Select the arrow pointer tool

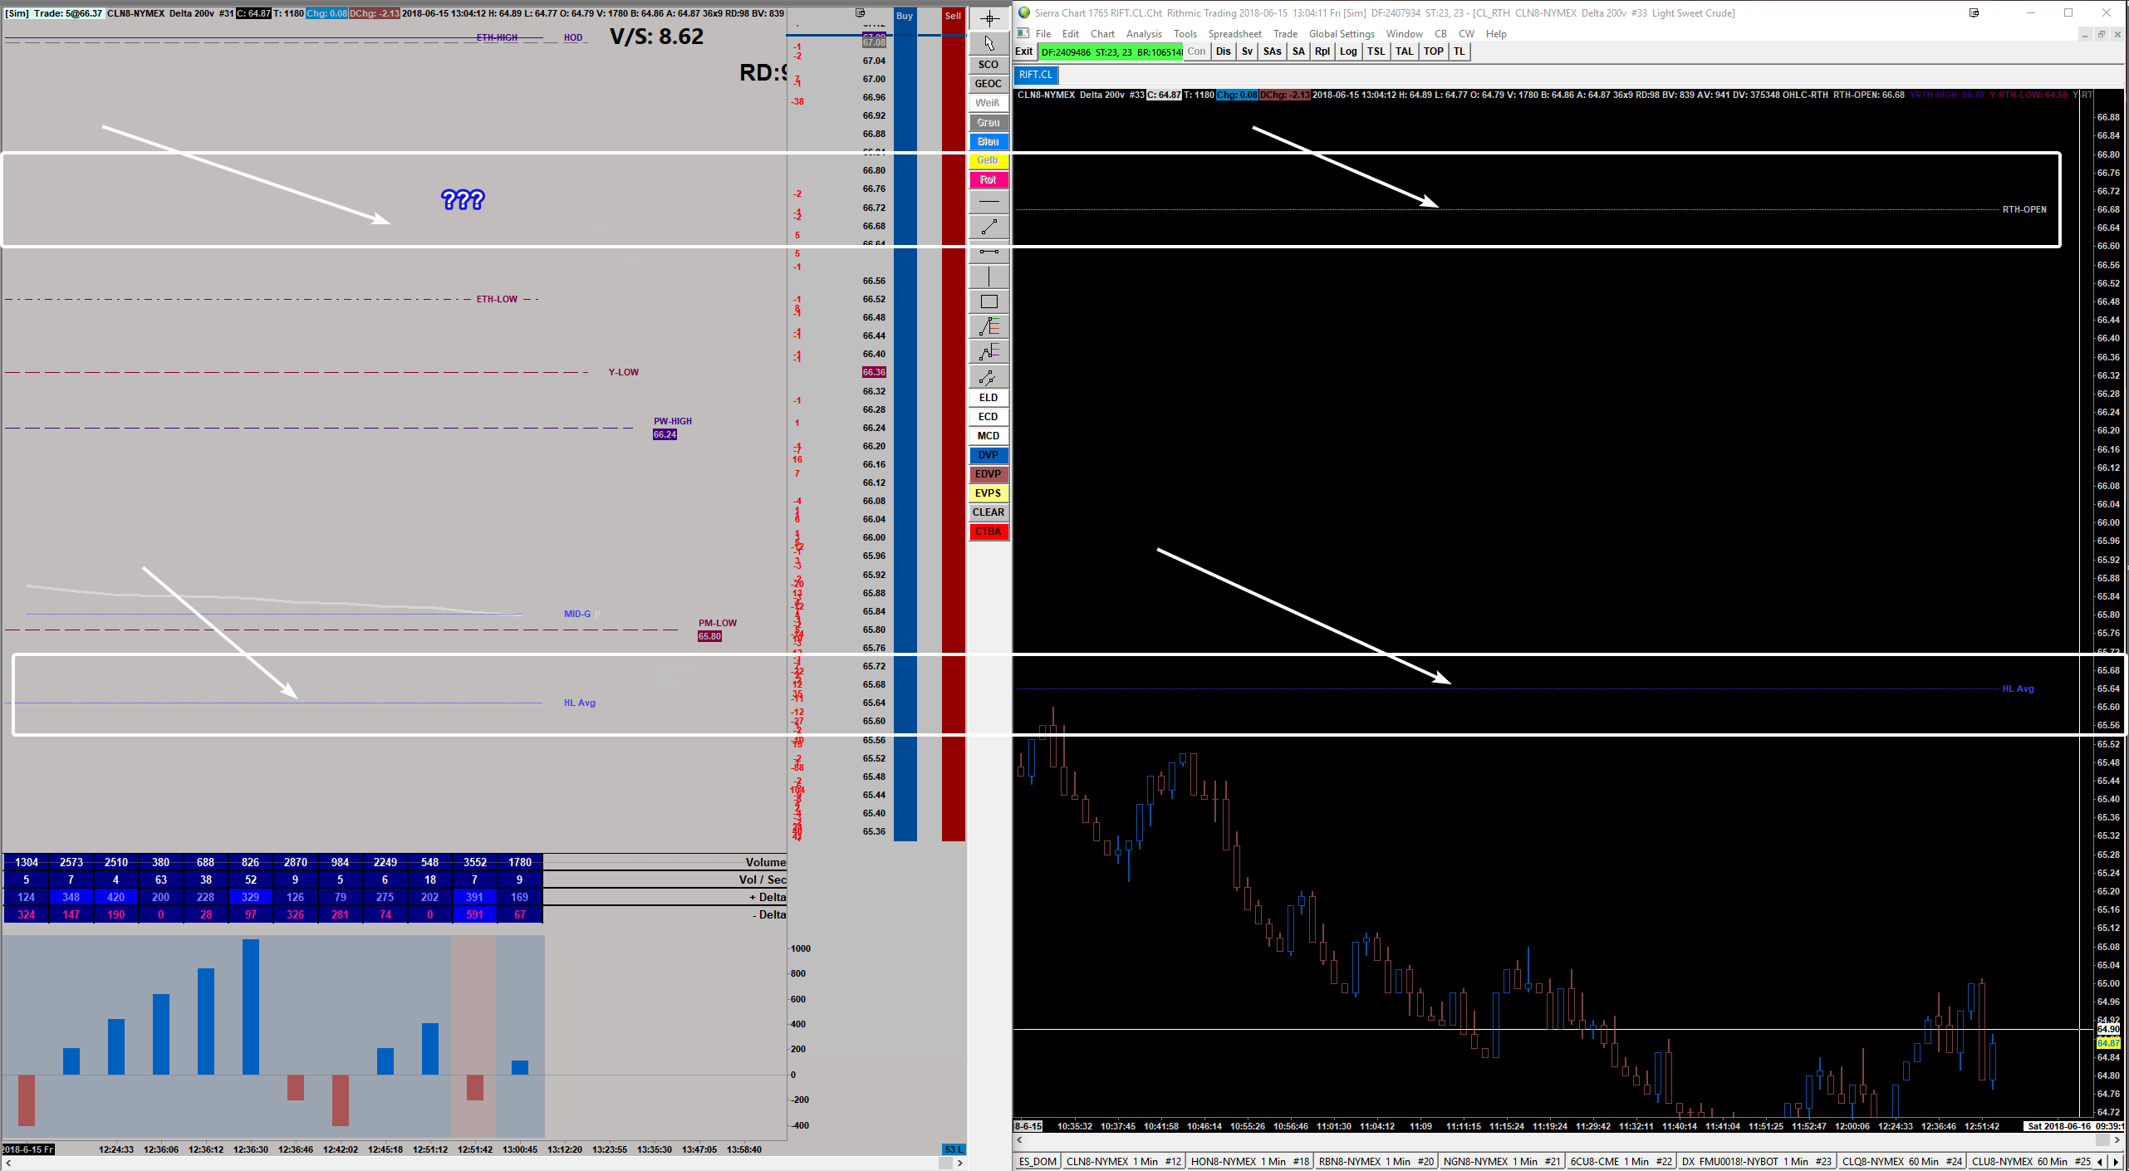(x=988, y=42)
